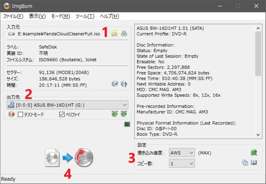The image size is (266, 184).
Task: Click the file system value ISO9660 (Bootable), Joliet
Action: [68, 60]
